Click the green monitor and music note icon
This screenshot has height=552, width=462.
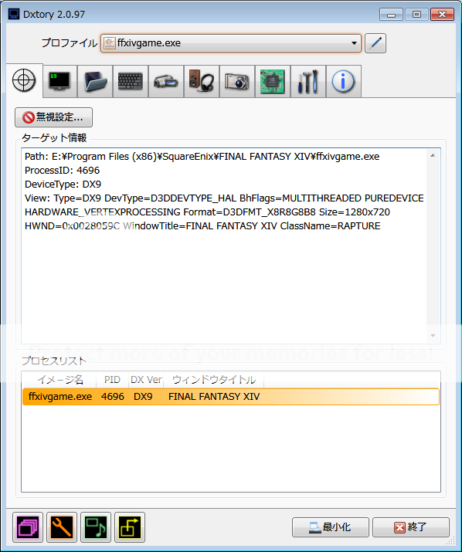[x=96, y=527]
